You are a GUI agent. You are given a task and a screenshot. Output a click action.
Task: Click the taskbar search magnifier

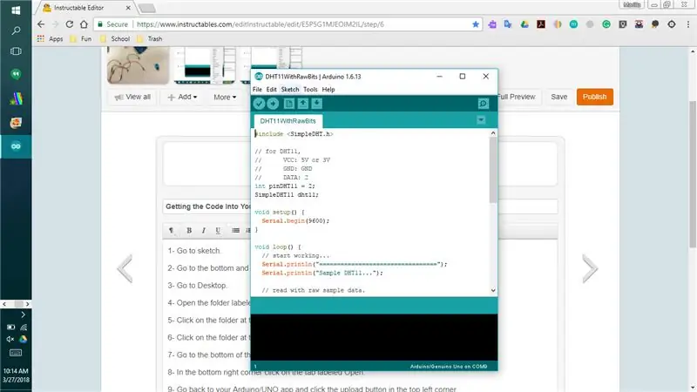(16, 30)
